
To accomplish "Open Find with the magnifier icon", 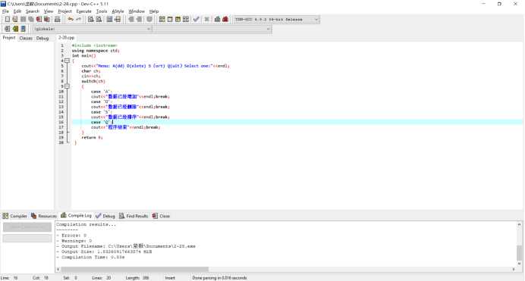I will pyautogui.click(x=91, y=20).
